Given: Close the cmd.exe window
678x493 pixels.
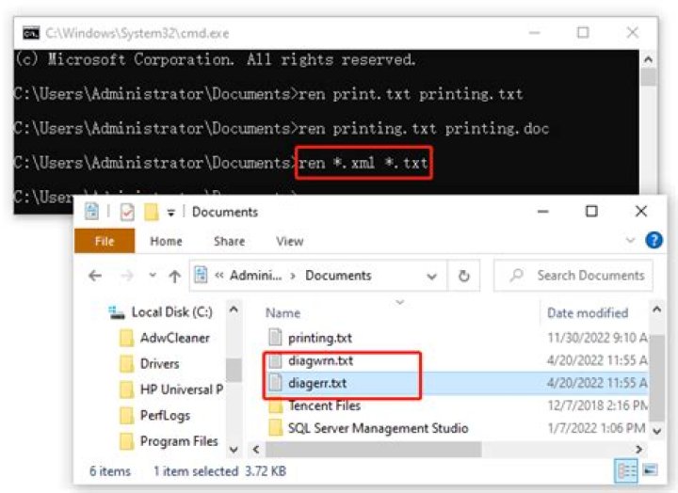Looking at the screenshot, I should [x=632, y=32].
